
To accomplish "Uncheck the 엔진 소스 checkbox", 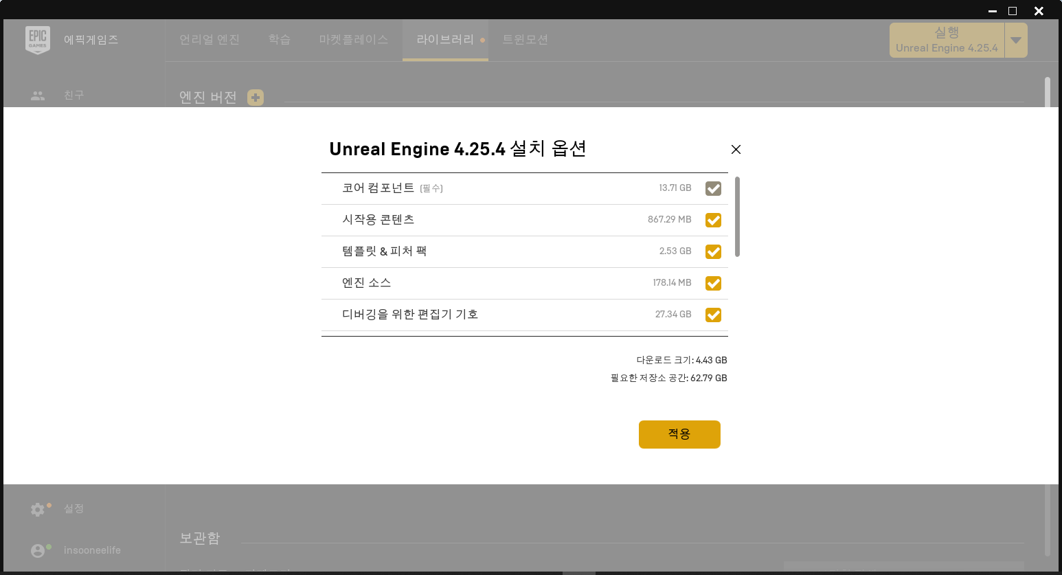I will coord(713,283).
